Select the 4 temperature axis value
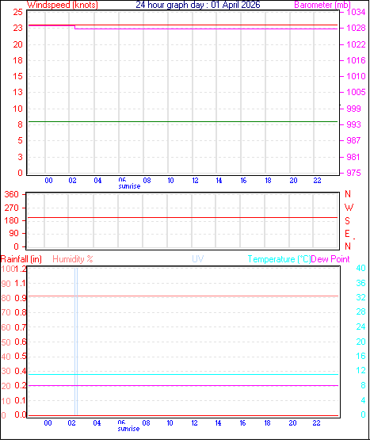Image resolution: width=370 pixels, height=443 pixels. click(363, 400)
